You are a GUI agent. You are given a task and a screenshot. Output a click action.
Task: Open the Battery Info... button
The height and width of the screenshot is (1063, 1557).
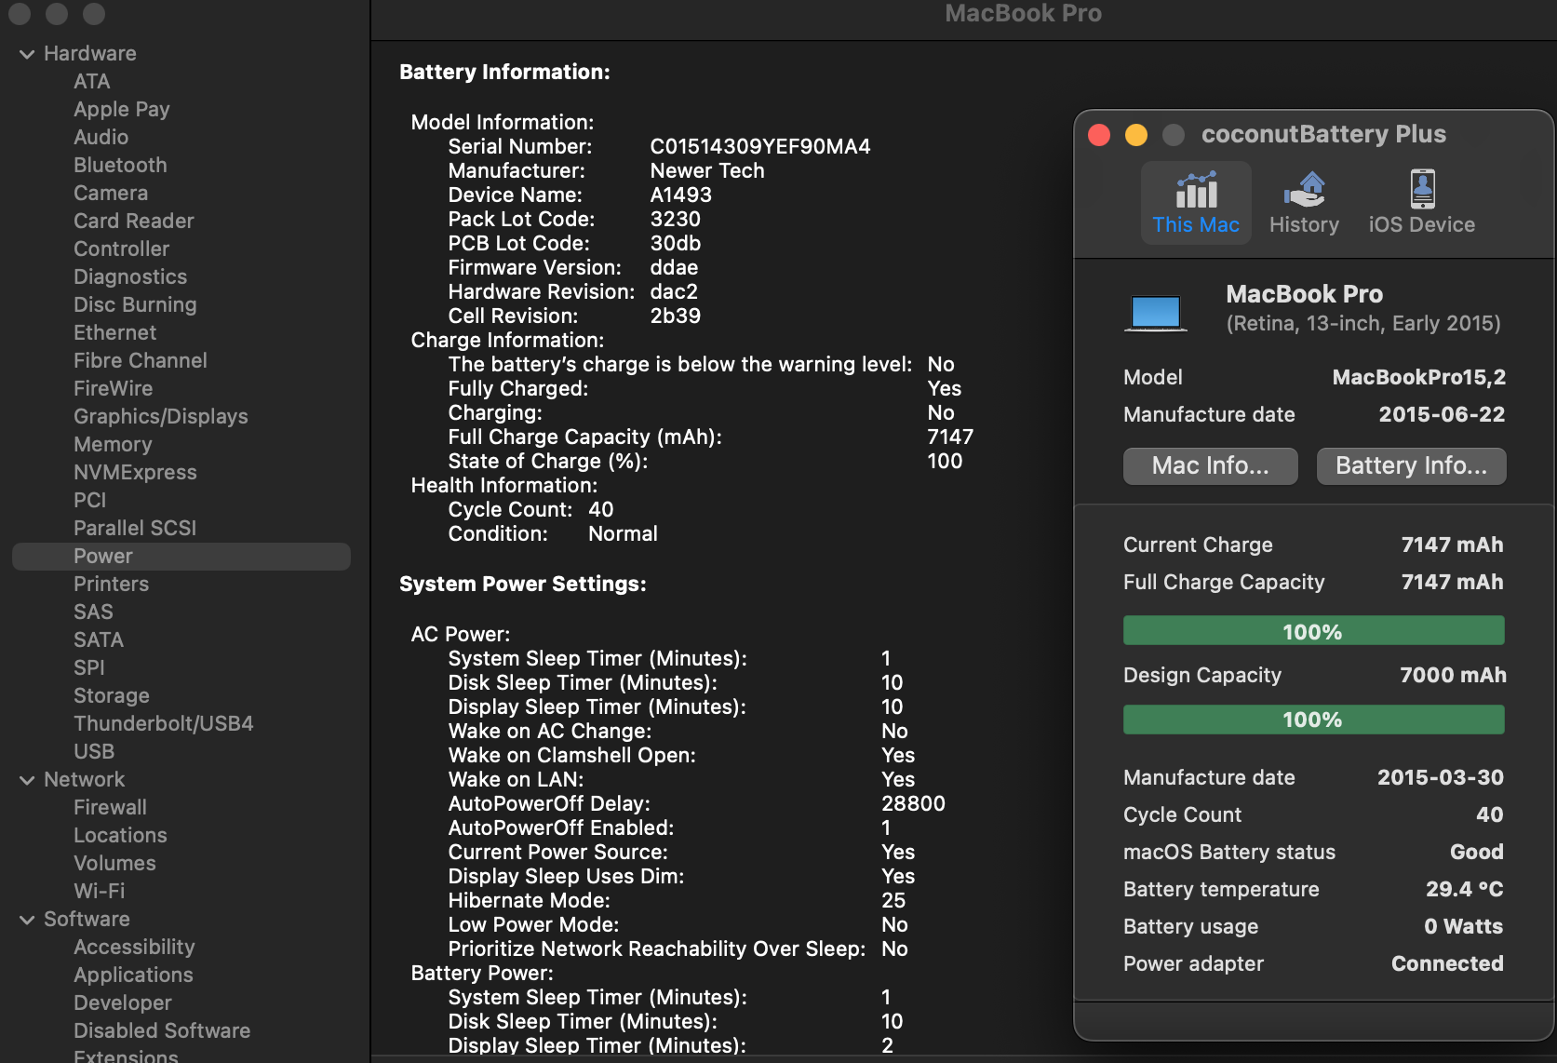[x=1411, y=465]
